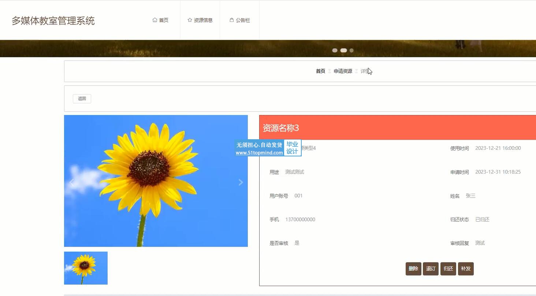Click the 审核回复 value 测试
Viewport: 536px width, 296px height.
pos(480,243)
